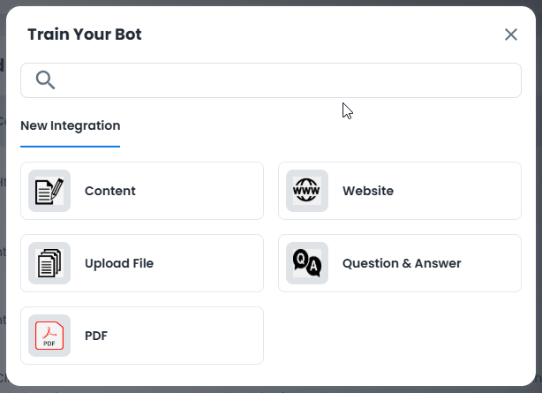Click the Content pencil-and-paper icon

point(49,191)
